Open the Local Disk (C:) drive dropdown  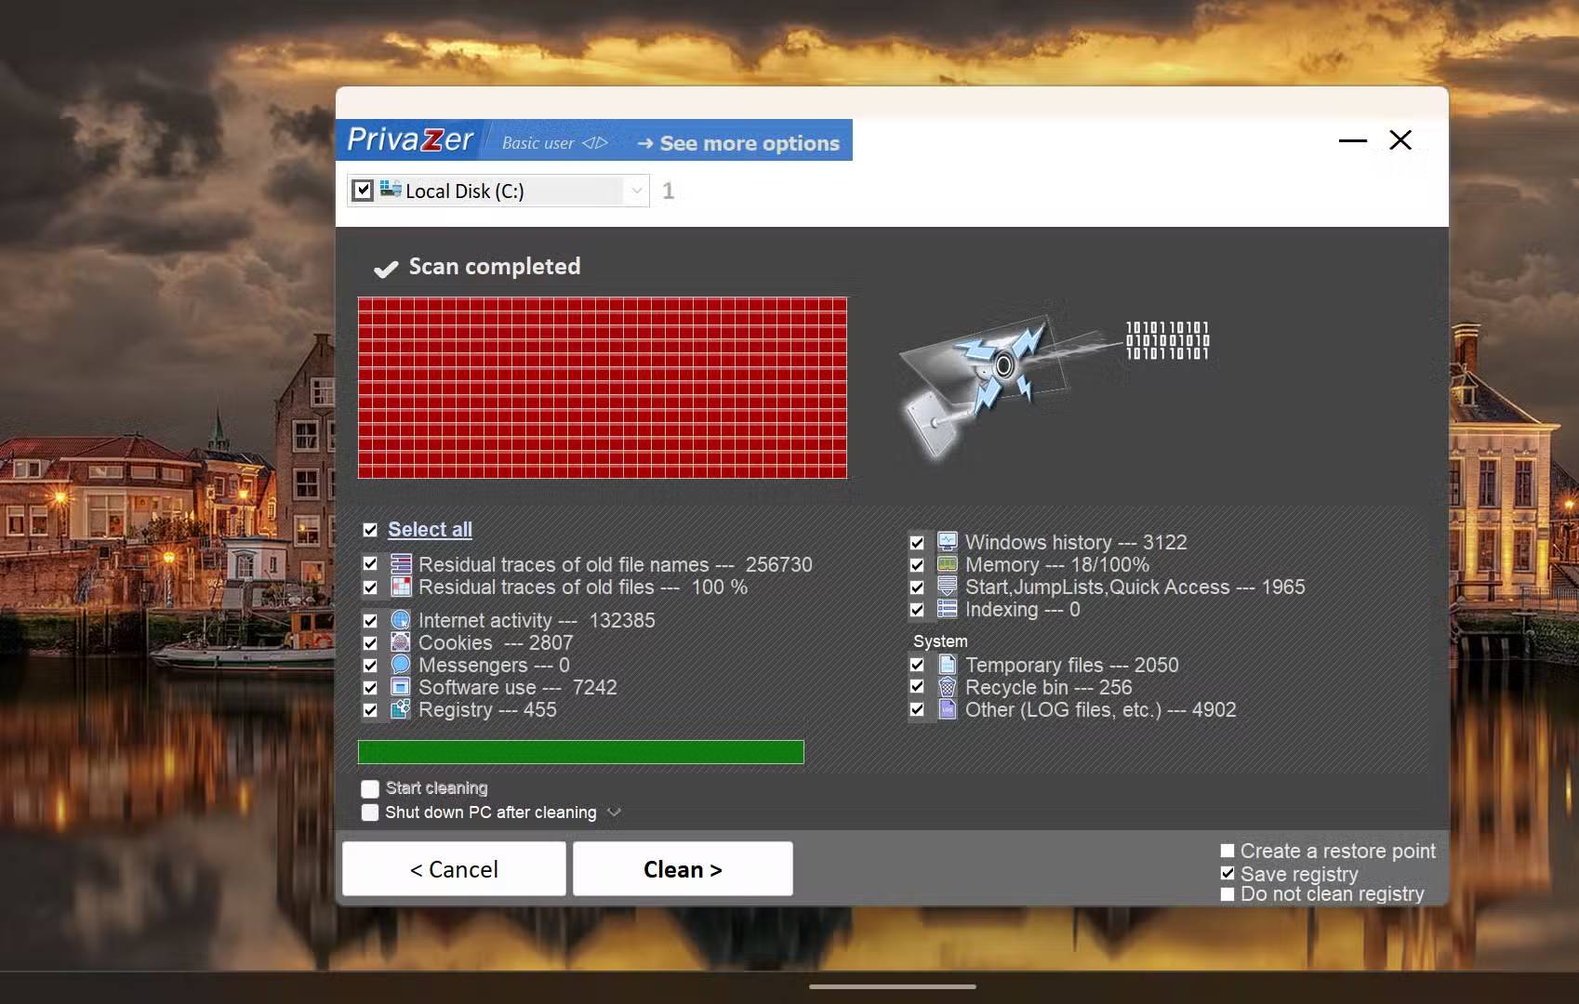coord(637,191)
